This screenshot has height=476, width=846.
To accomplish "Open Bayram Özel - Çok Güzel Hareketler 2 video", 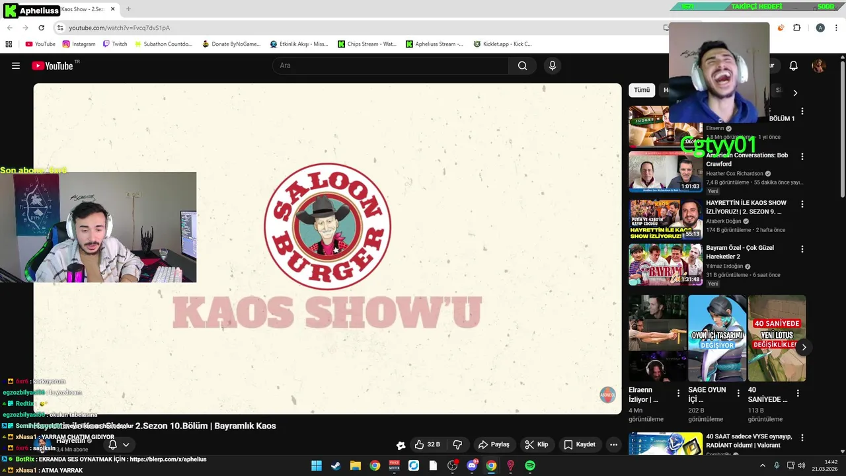I will pyautogui.click(x=740, y=252).
